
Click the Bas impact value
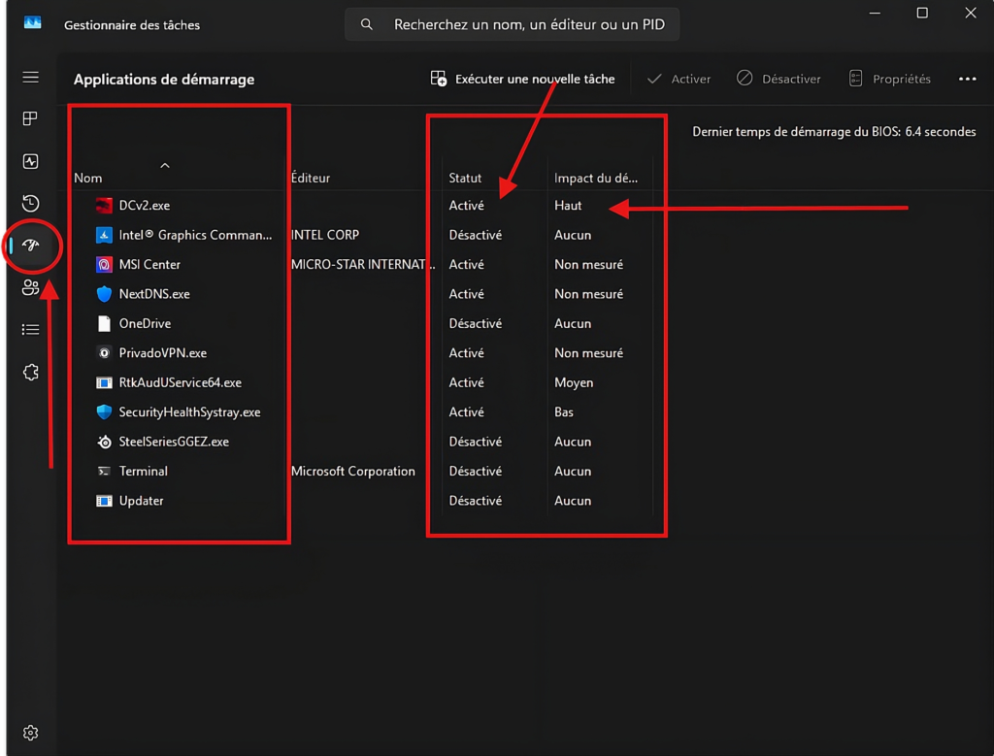pyautogui.click(x=564, y=411)
